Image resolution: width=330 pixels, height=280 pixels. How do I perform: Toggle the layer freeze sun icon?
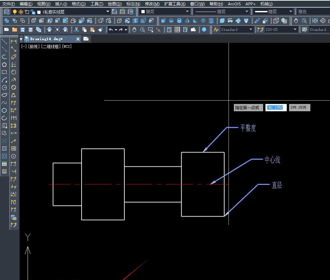click(x=21, y=12)
